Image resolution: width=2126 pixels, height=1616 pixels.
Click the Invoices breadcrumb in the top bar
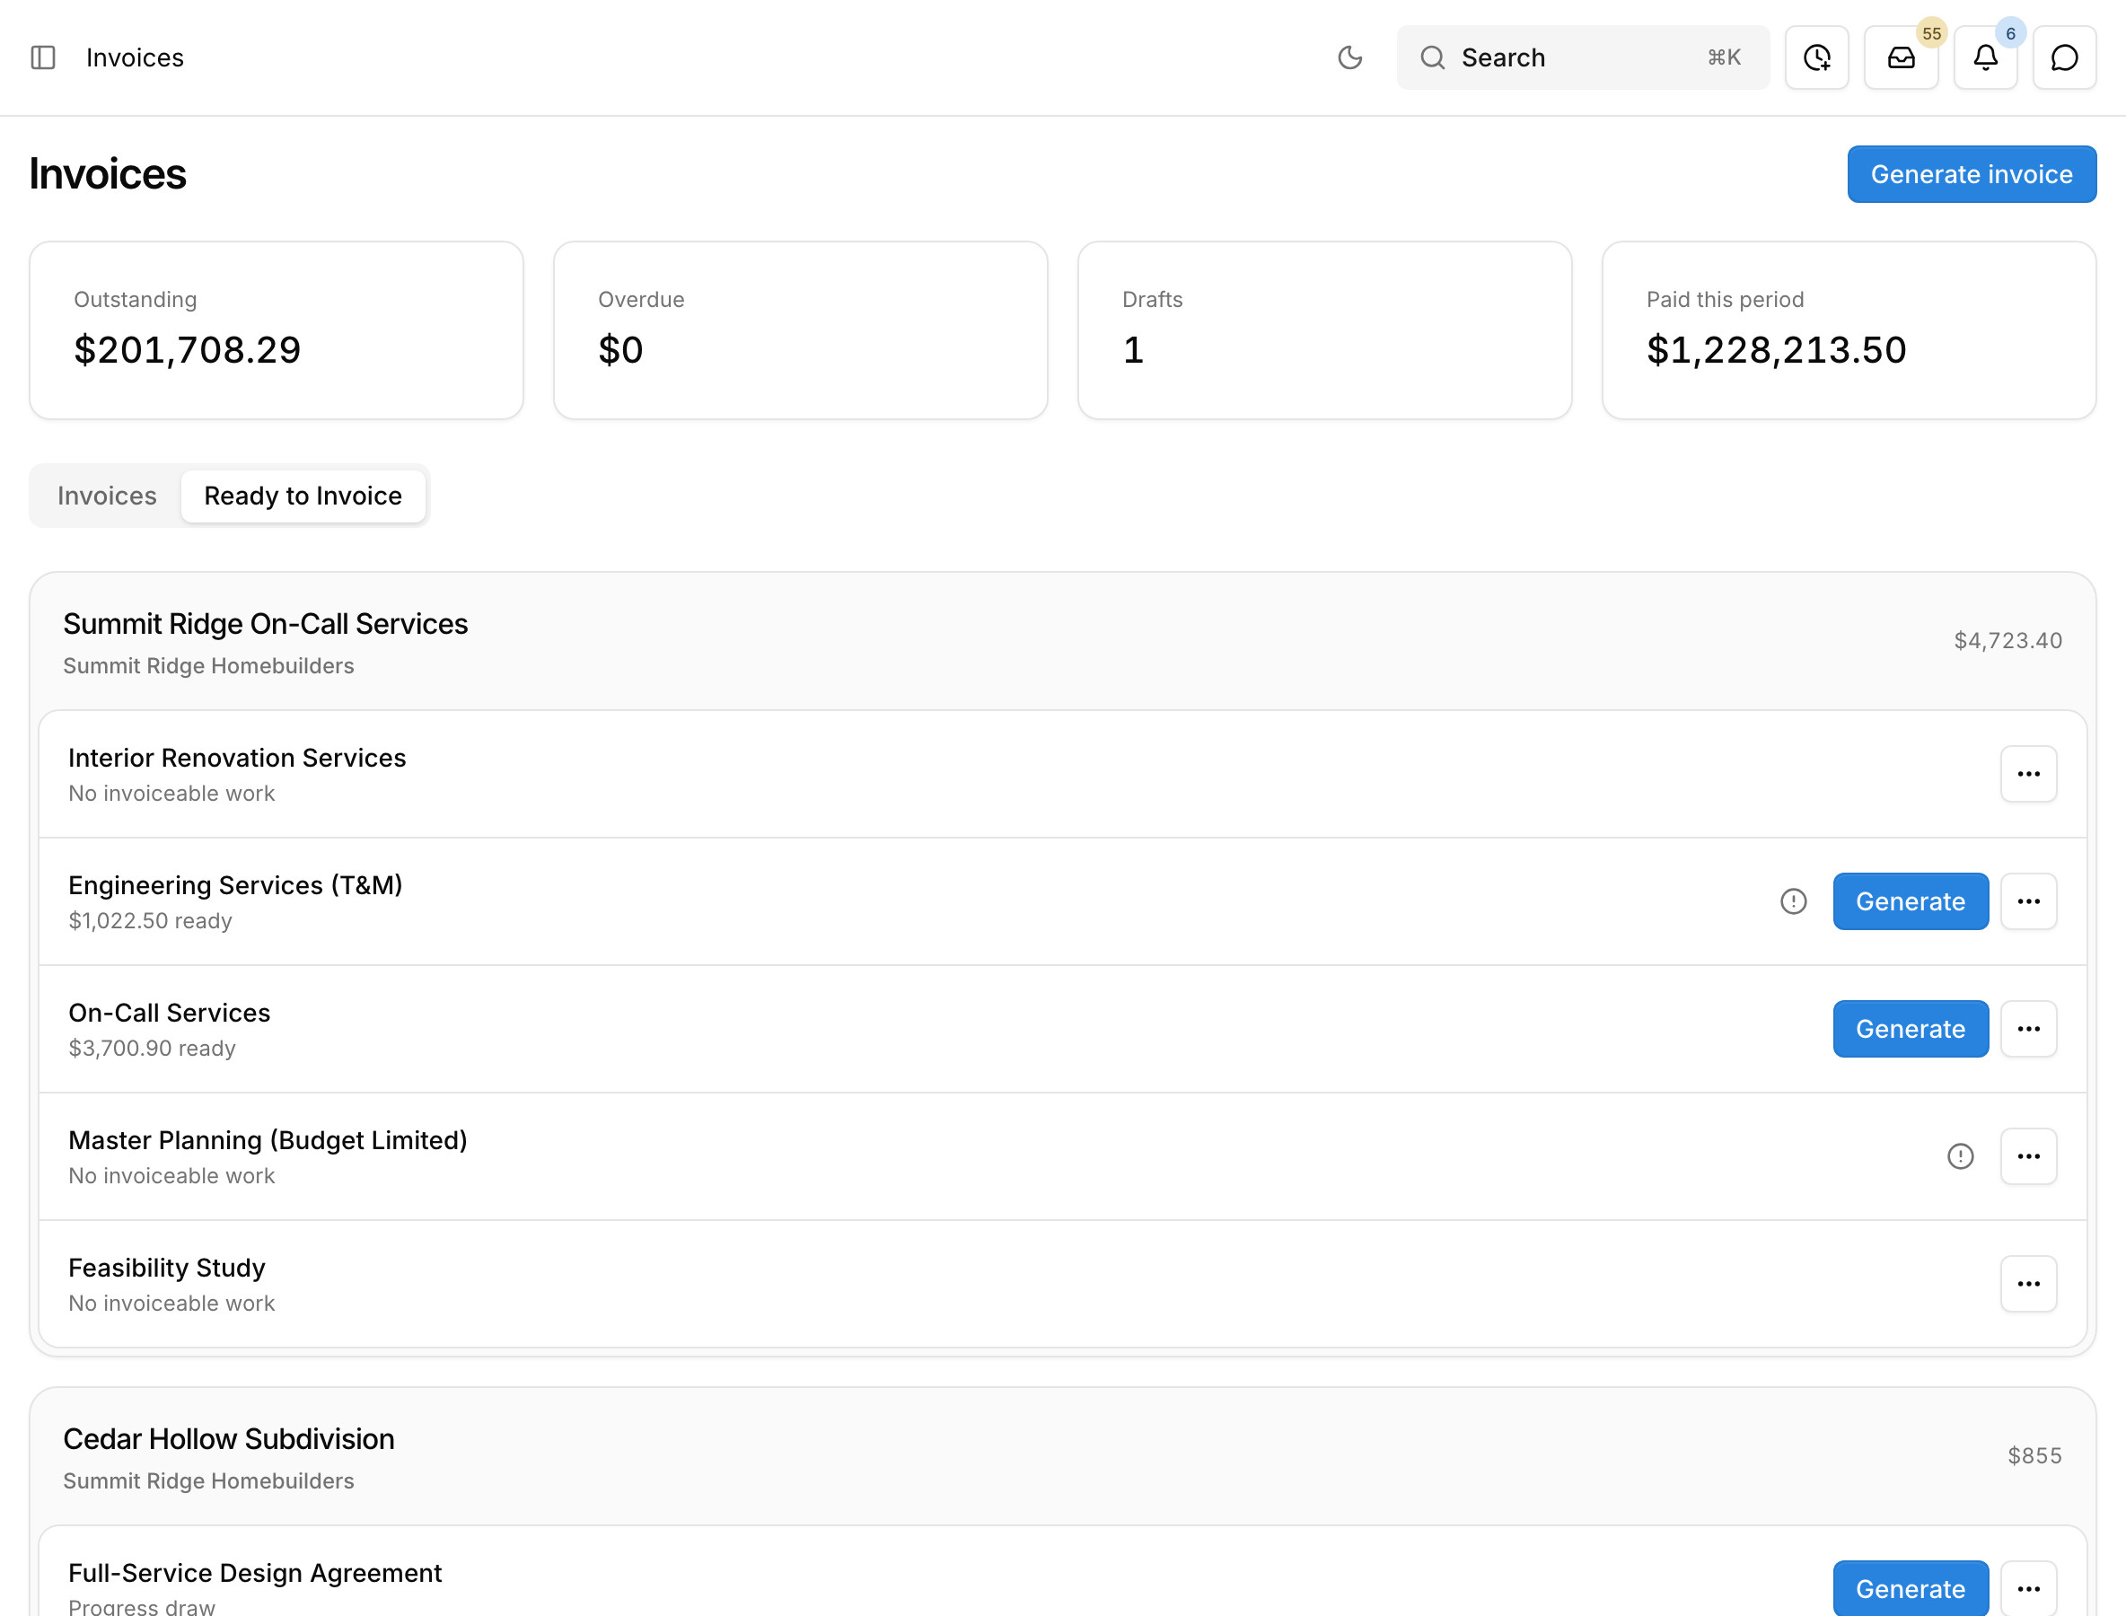pyautogui.click(x=135, y=57)
